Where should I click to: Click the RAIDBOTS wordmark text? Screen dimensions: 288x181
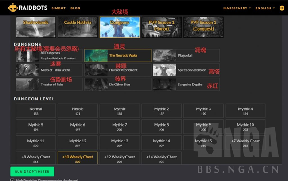33,8
